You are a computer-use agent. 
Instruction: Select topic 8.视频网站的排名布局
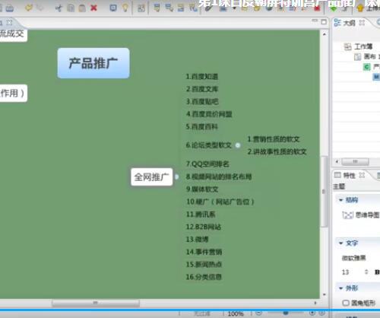pos(219,176)
